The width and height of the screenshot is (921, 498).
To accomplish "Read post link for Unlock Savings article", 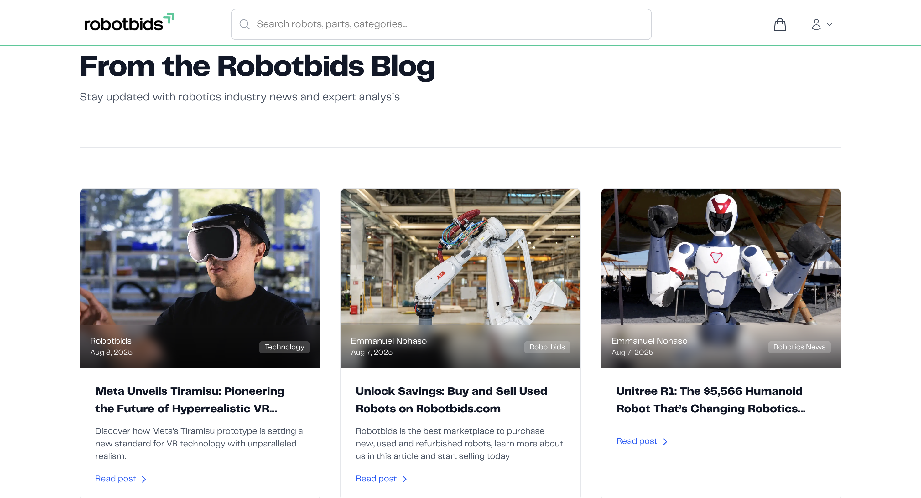I will pyautogui.click(x=376, y=479).
